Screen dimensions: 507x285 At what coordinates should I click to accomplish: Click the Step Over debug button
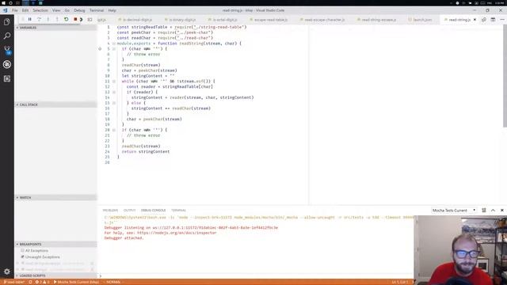(39, 19)
